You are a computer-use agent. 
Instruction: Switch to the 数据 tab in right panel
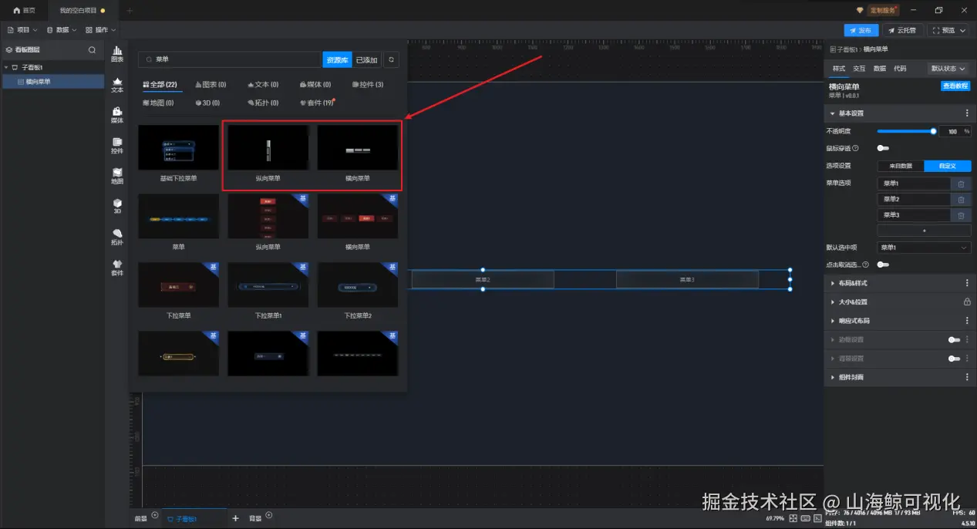(879, 69)
